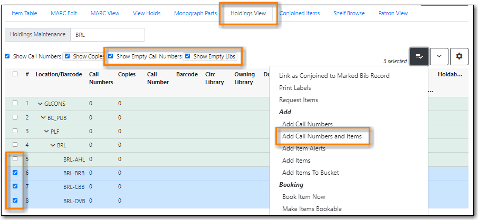This screenshot has height=220, width=478.
Task: Open the MARC Edit tab
Action: pyautogui.click(x=64, y=13)
